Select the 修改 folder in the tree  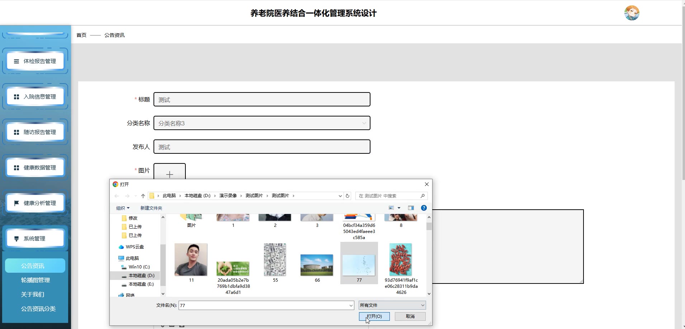[x=133, y=218]
